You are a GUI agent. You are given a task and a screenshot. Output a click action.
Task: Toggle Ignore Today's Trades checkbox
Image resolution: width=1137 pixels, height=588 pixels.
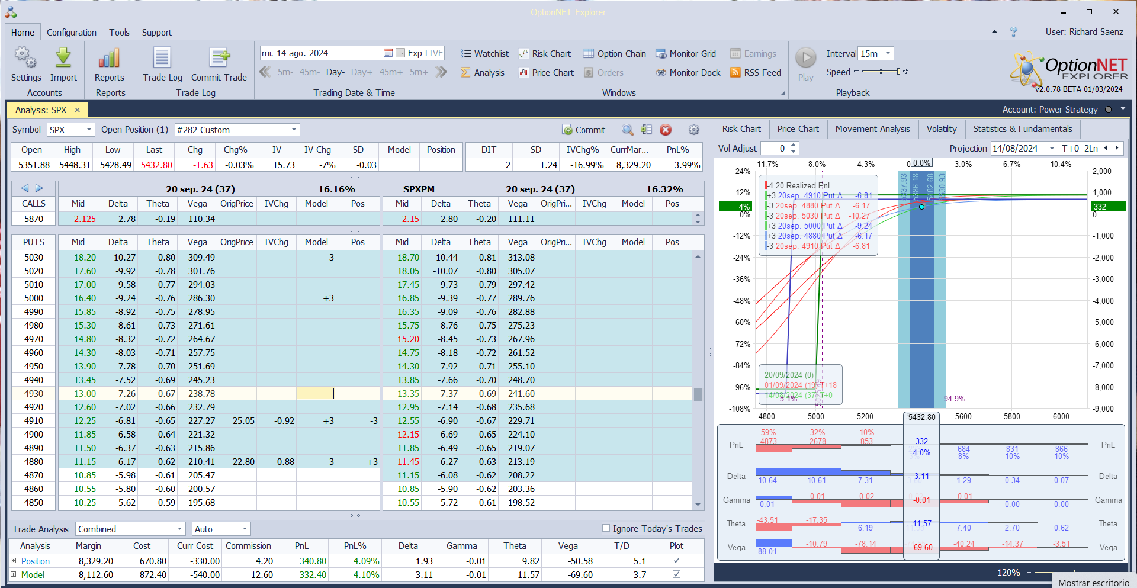tap(606, 528)
